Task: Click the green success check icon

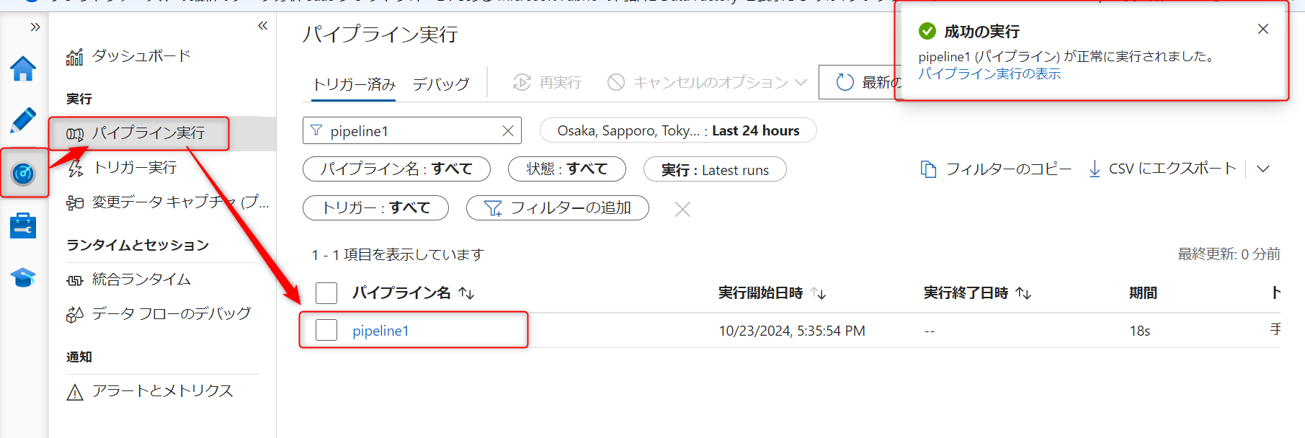Action: click(x=927, y=31)
